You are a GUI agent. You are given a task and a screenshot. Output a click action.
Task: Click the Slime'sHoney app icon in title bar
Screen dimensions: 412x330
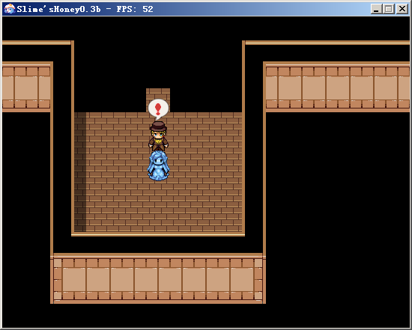10,9
